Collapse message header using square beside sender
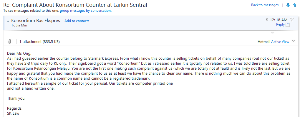 point(8,21)
